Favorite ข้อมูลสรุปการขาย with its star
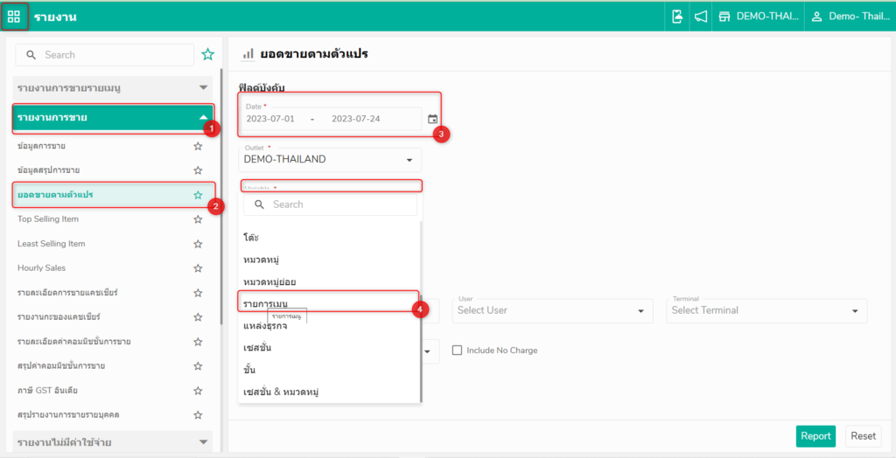 tap(198, 170)
